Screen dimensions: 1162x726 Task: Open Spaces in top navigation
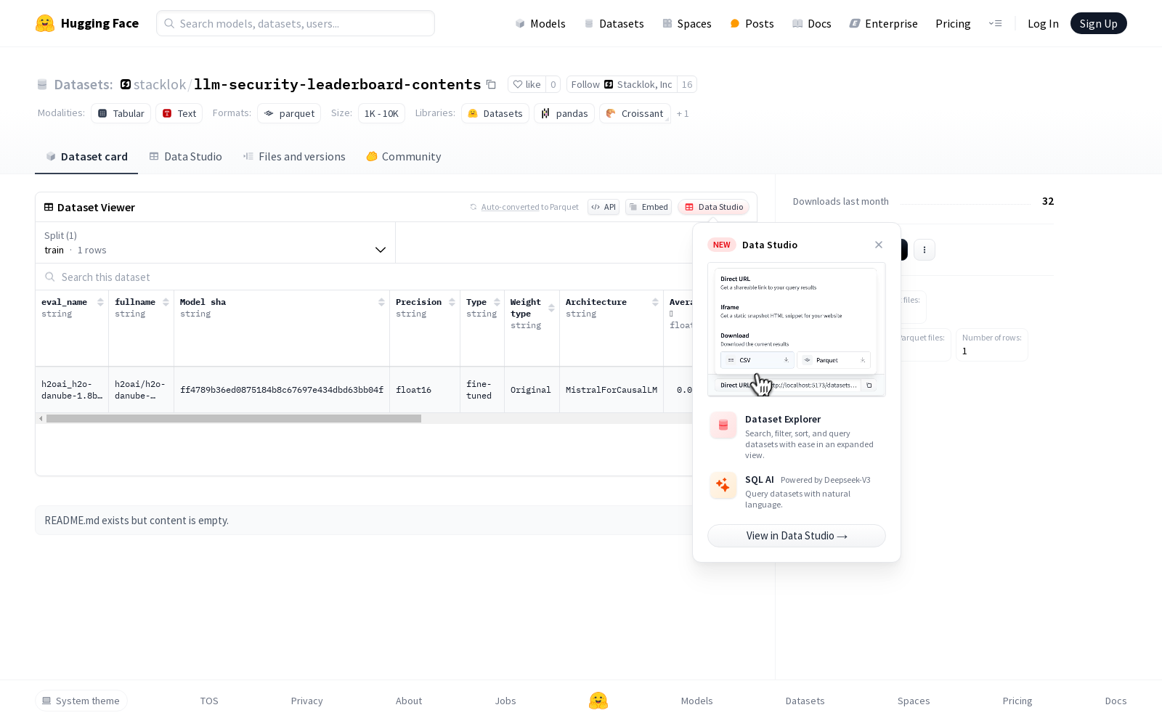(687, 23)
